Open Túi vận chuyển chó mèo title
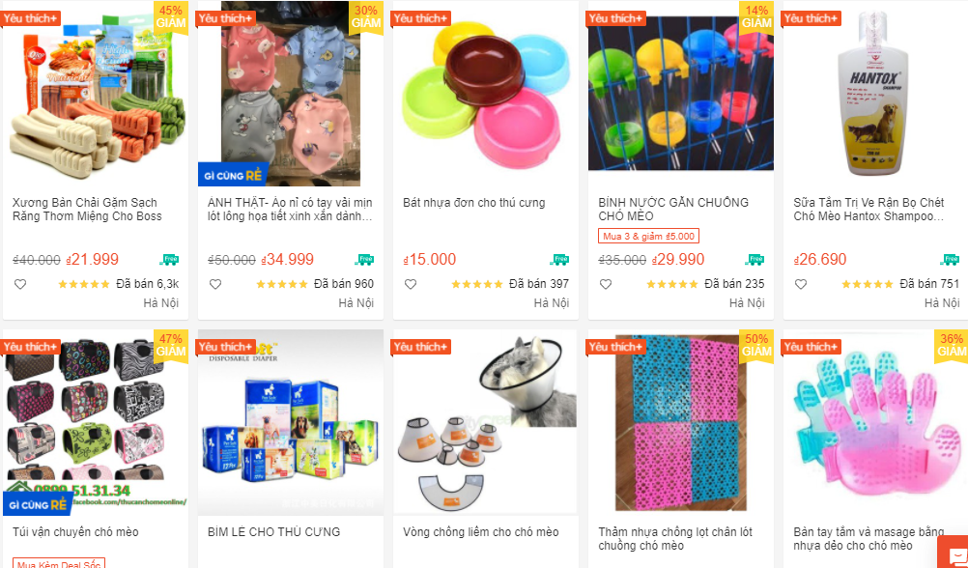 point(76,531)
